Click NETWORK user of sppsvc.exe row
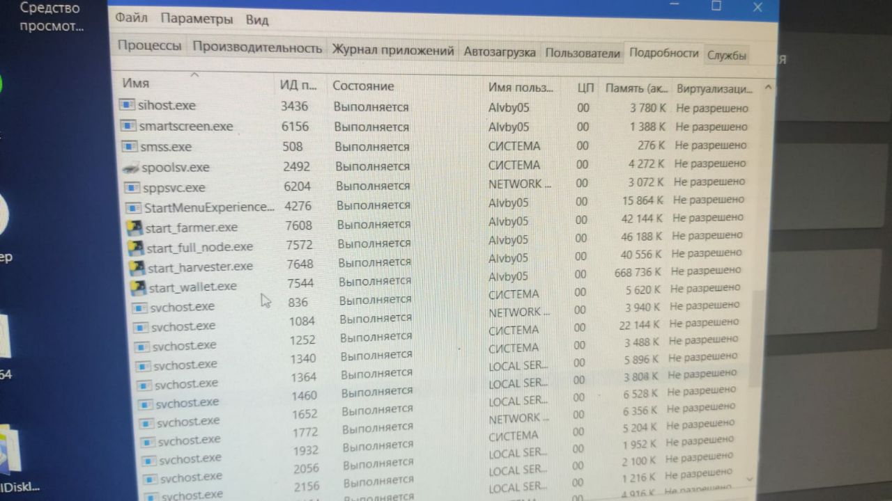The image size is (892, 501). click(519, 184)
